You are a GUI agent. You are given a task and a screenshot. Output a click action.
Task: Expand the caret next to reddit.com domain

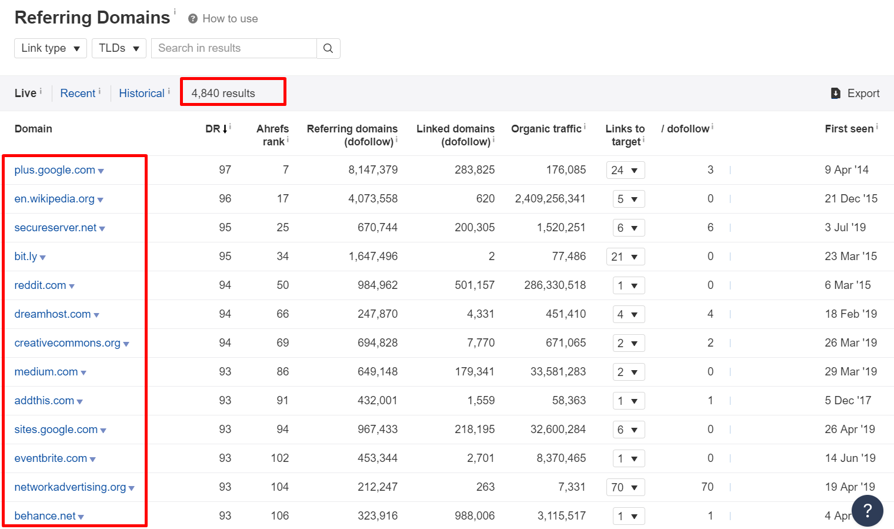point(72,287)
